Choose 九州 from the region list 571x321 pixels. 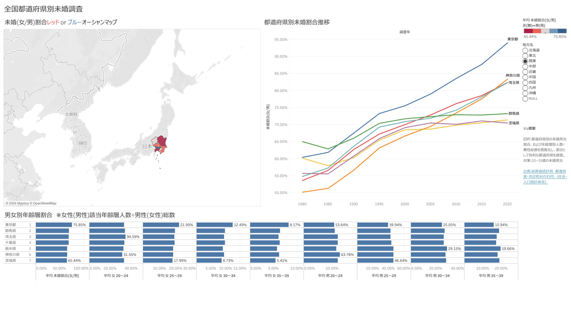(525, 88)
